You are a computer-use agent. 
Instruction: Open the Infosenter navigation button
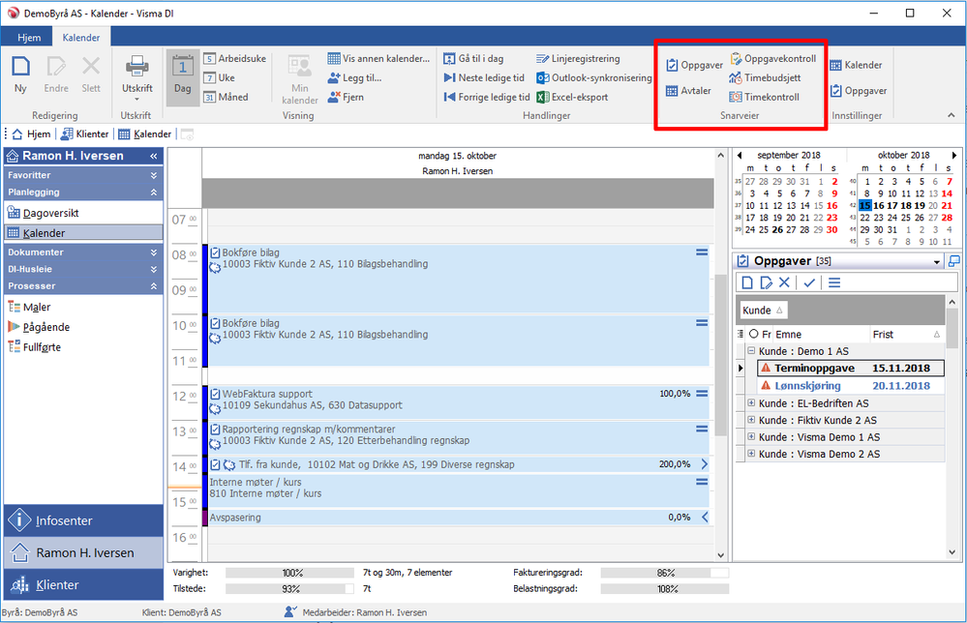[83, 520]
